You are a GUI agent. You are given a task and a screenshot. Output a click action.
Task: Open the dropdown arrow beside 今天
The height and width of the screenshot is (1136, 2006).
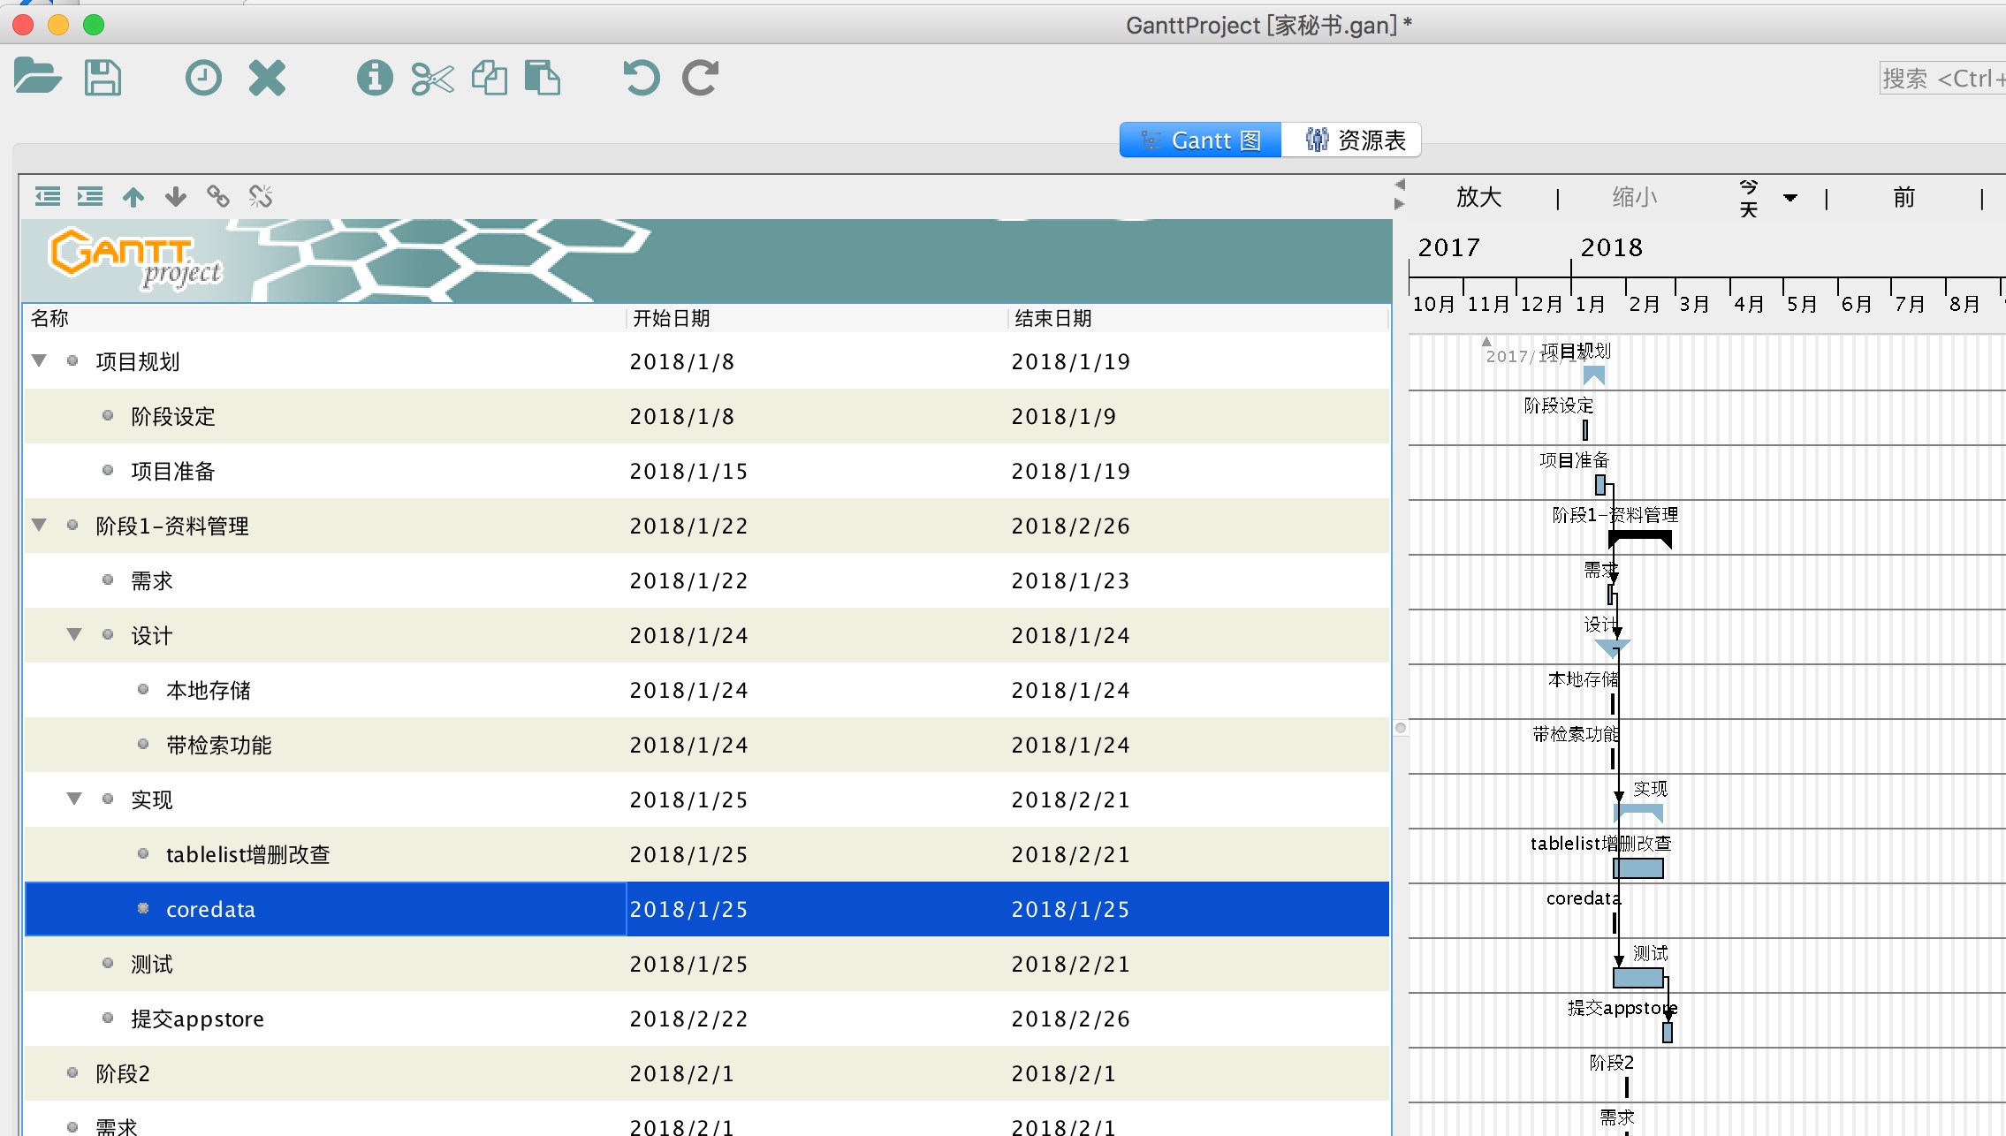1790,198
